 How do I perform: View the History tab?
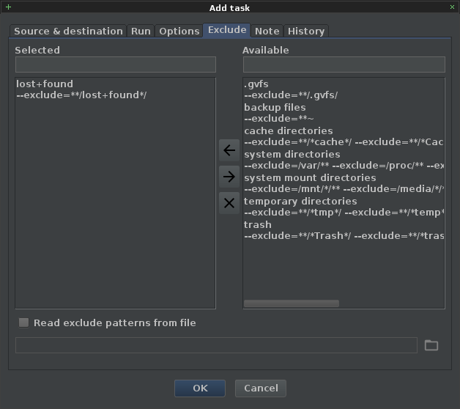click(306, 31)
